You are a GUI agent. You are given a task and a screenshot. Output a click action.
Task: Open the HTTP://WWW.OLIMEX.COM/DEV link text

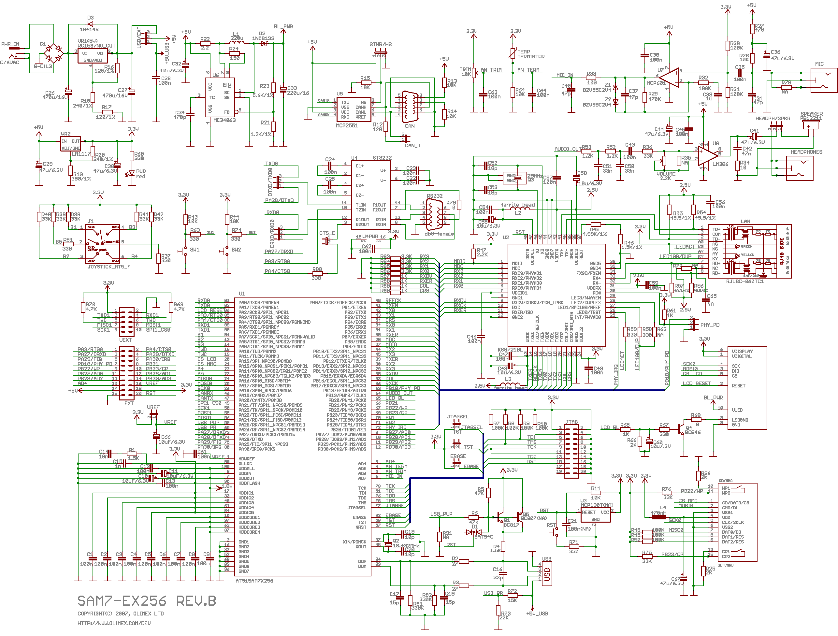114,623
